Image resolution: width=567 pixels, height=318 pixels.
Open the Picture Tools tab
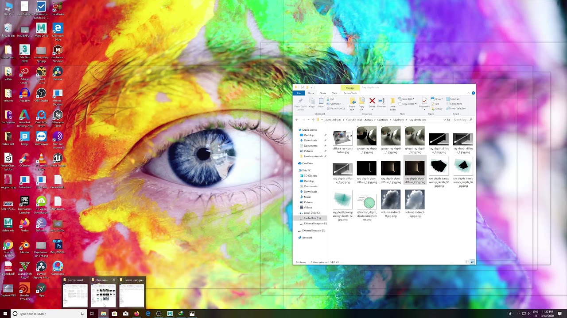(350, 93)
